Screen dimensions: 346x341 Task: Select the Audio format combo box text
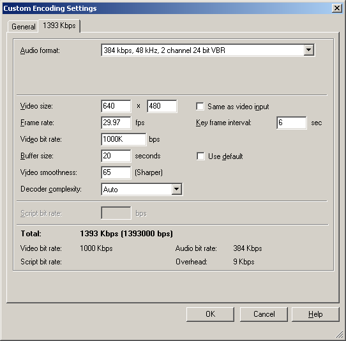click(x=202, y=50)
